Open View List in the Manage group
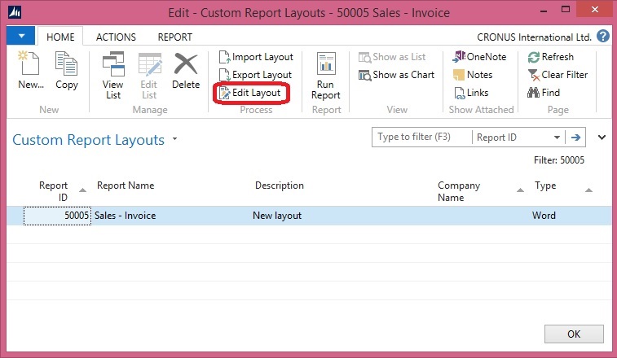This screenshot has width=617, height=358. pos(113,76)
